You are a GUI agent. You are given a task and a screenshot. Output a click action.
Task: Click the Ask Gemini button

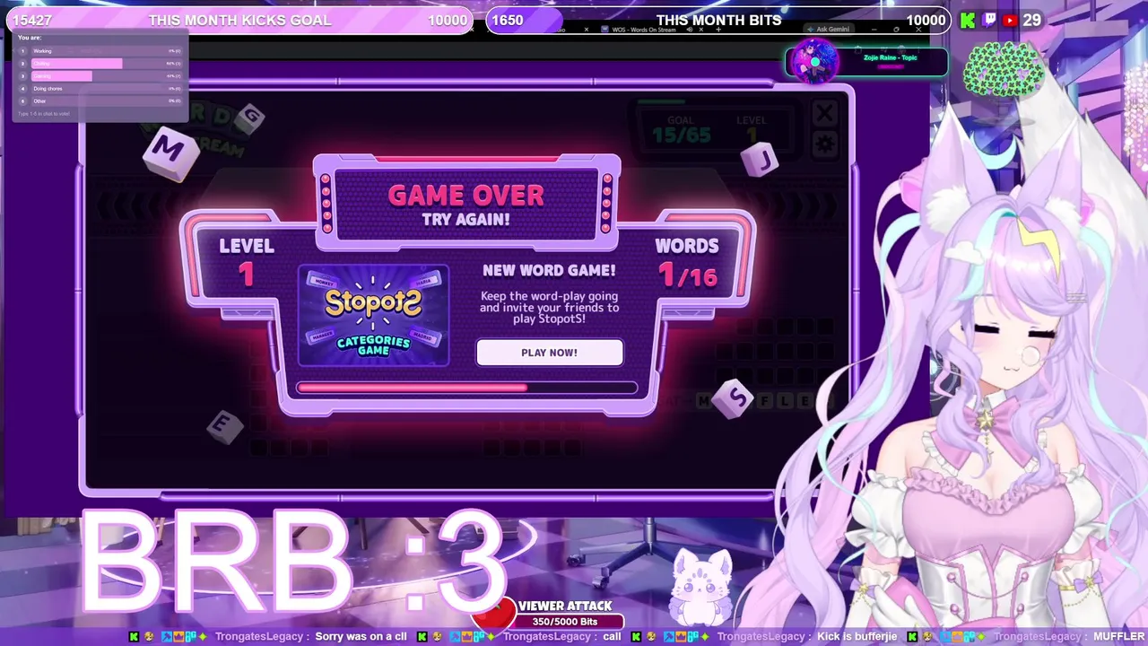[828, 30]
